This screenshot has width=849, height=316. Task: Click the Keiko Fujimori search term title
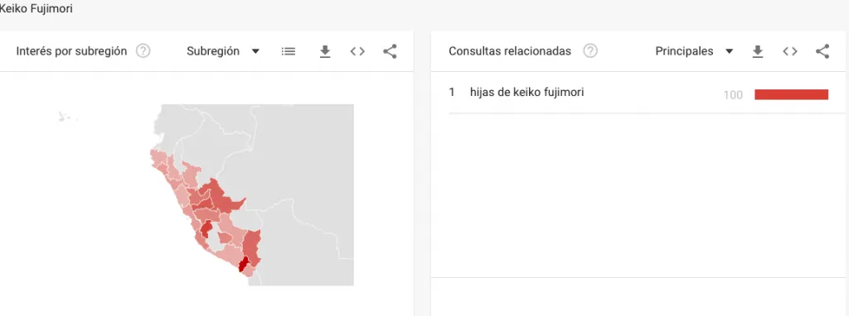[x=36, y=8]
